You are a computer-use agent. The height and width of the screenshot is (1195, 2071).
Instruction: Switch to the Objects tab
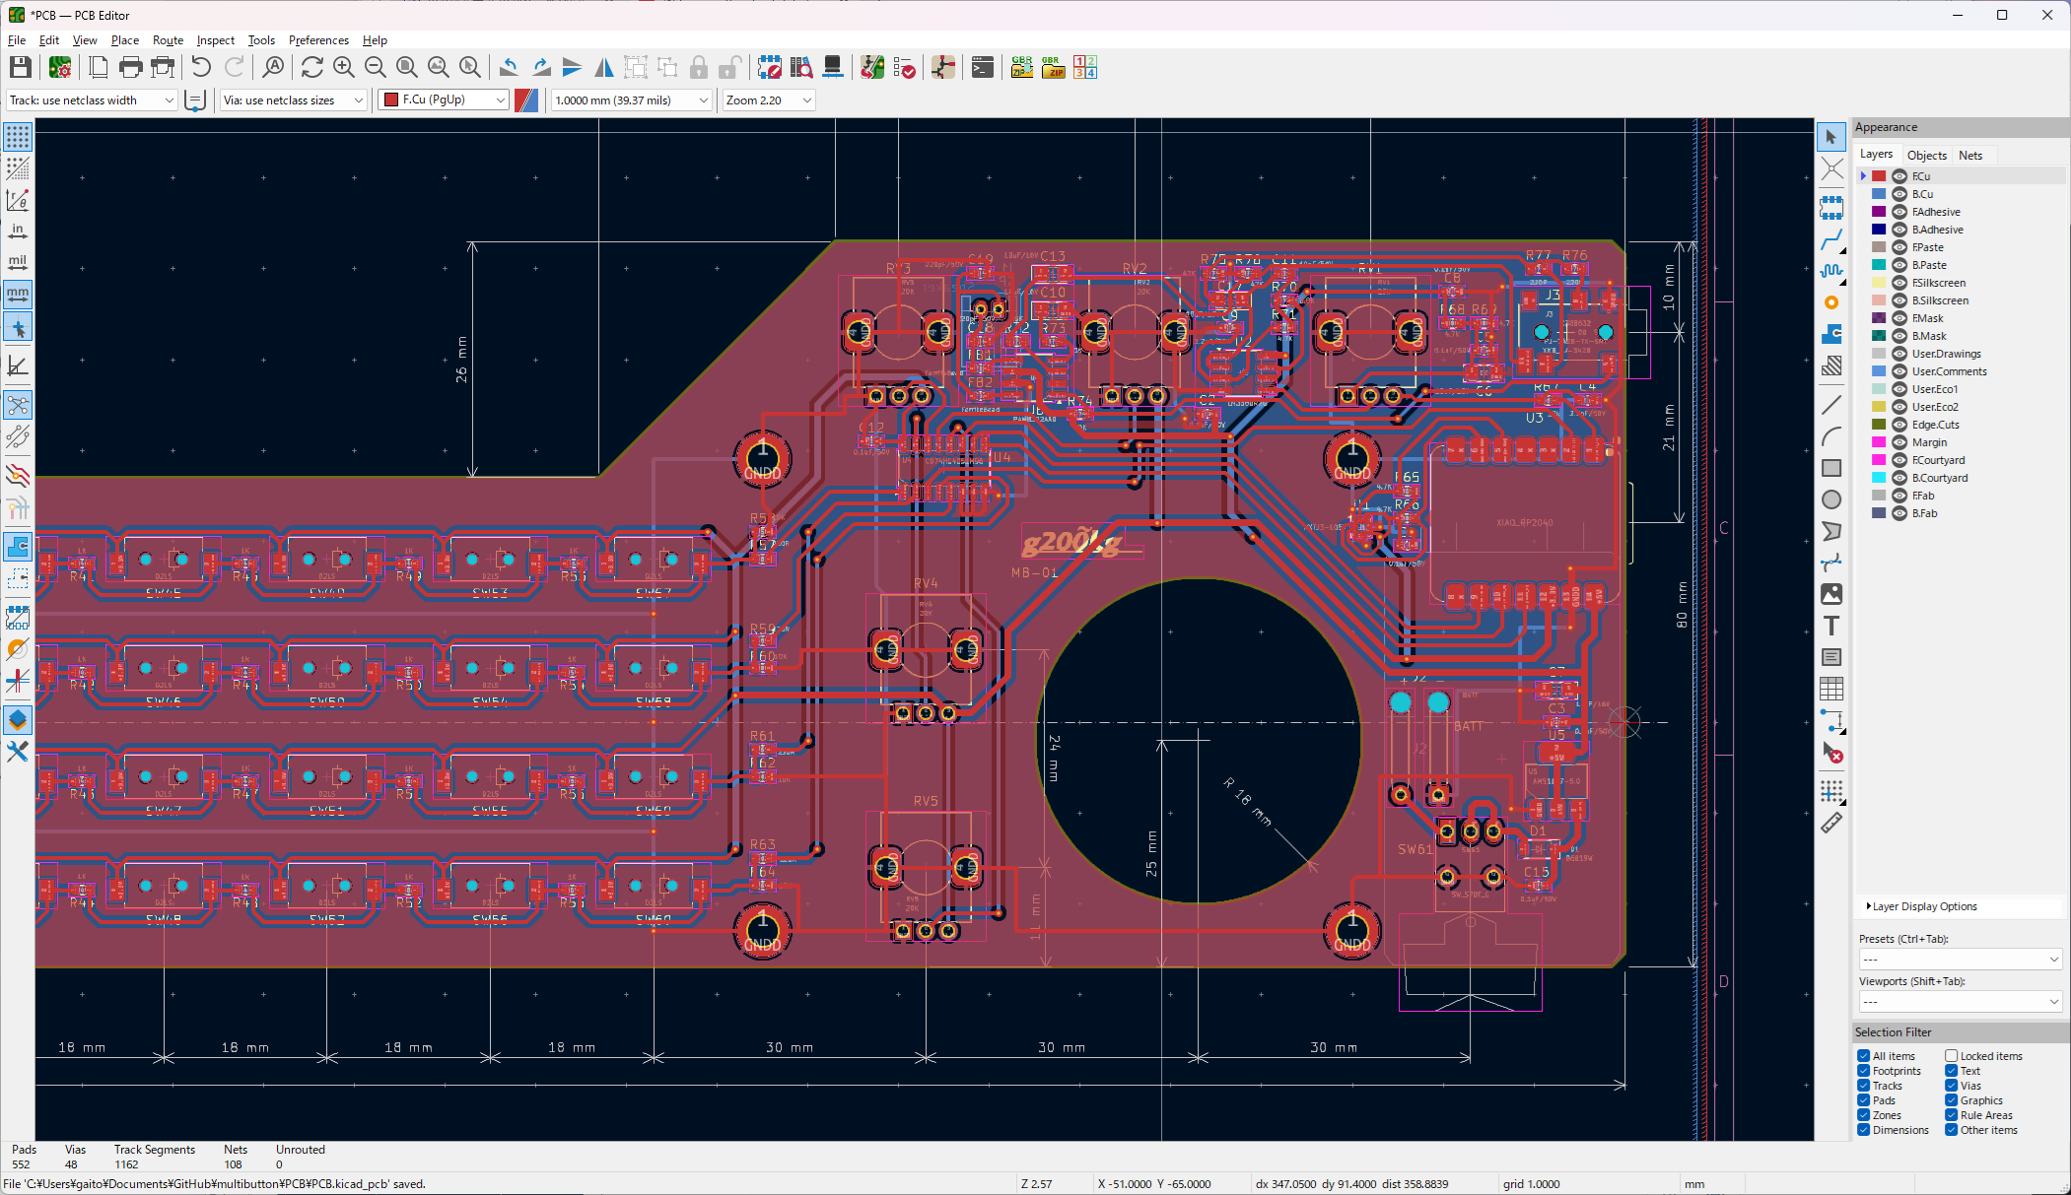(x=1926, y=155)
